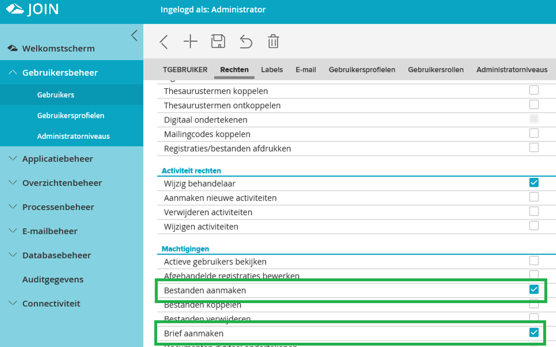Toggle the Brief aanmaken permission off
The height and width of the screenshot is (347, 556).
(x=534, y=333)
